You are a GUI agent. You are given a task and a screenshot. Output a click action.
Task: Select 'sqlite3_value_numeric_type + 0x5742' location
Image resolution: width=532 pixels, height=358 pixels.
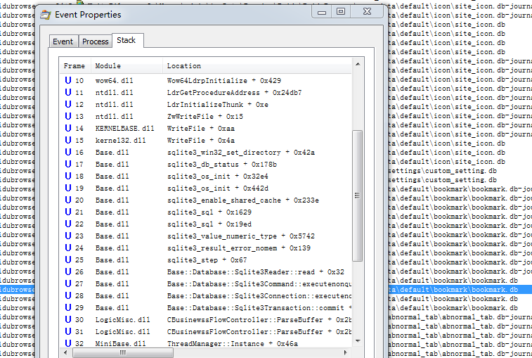(241, 236)
